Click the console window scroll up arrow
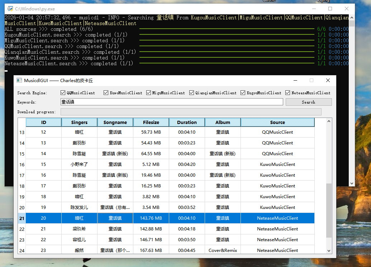The height and width of the screenshot is (267, 371). [352, 18]
